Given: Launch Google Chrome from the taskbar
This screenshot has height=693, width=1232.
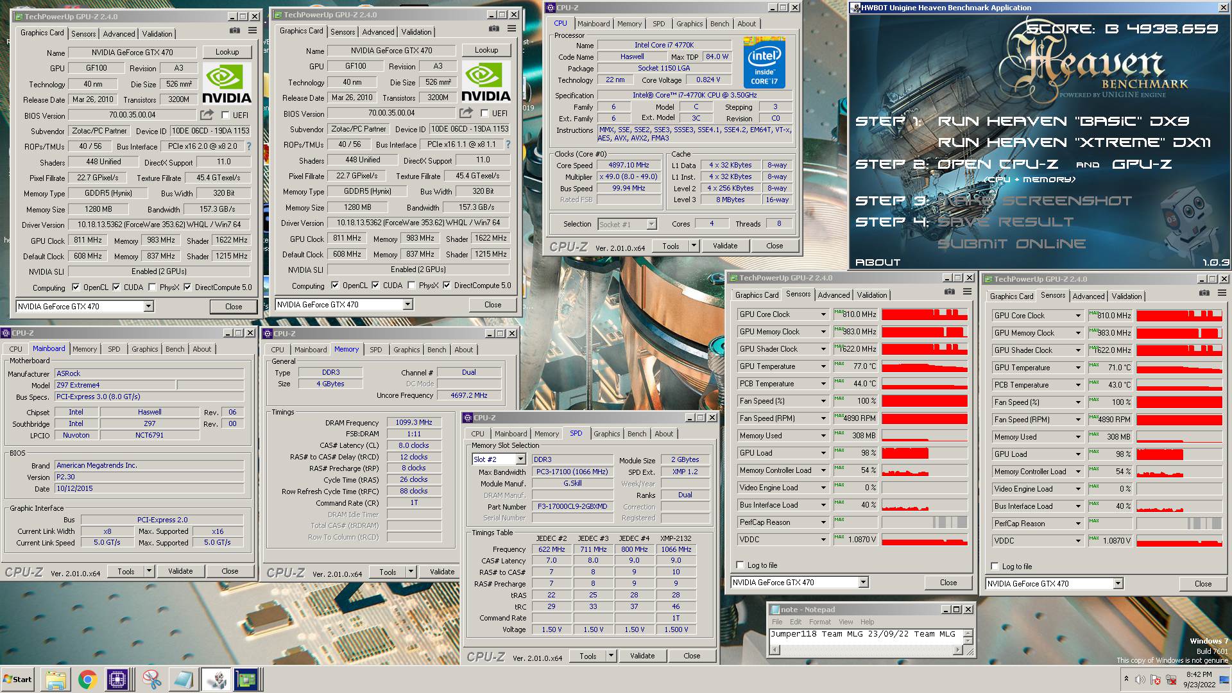Looking at the screenshot, I should tap(88, 680).
